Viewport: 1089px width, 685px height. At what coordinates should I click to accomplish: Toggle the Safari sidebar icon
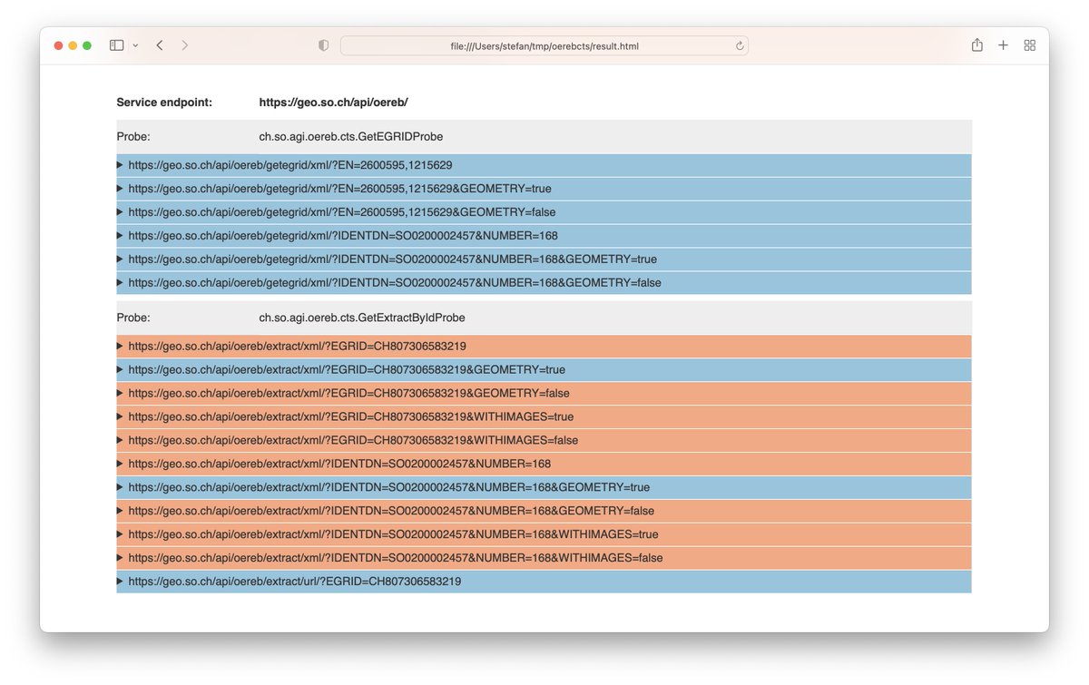click(x=116, y=45)
